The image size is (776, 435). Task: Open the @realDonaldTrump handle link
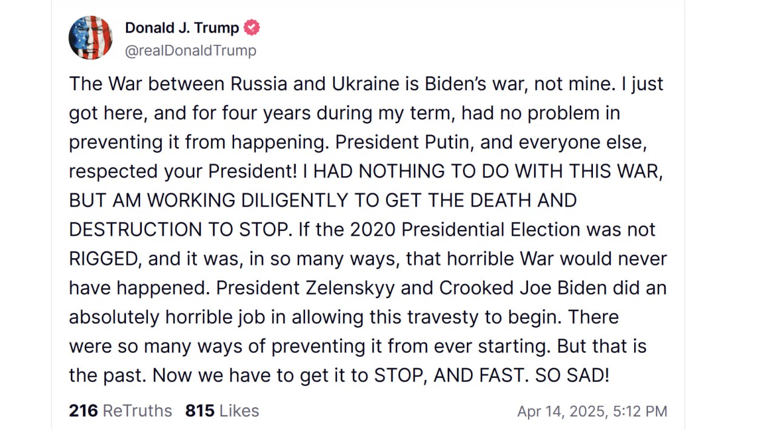coord(190,51)
